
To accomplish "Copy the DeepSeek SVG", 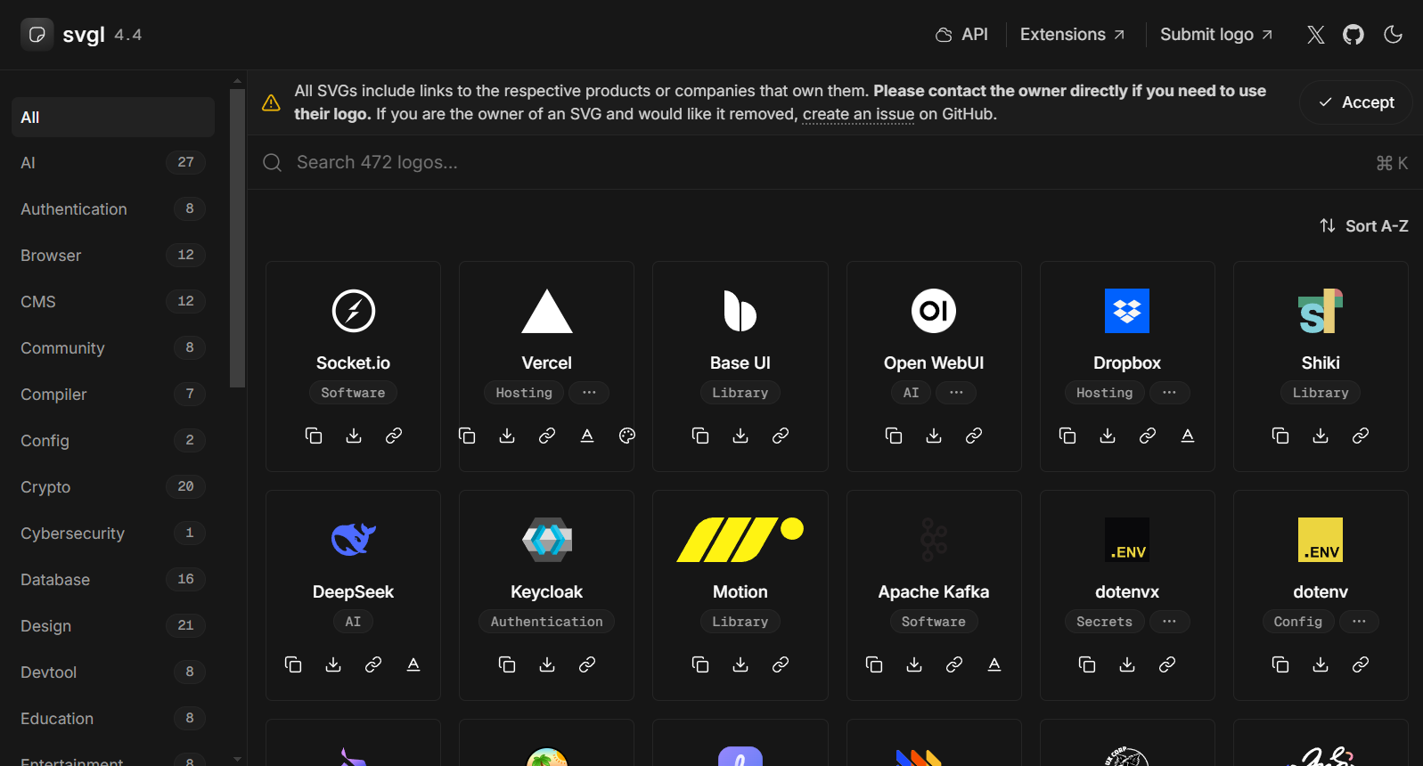I will 293,664.
